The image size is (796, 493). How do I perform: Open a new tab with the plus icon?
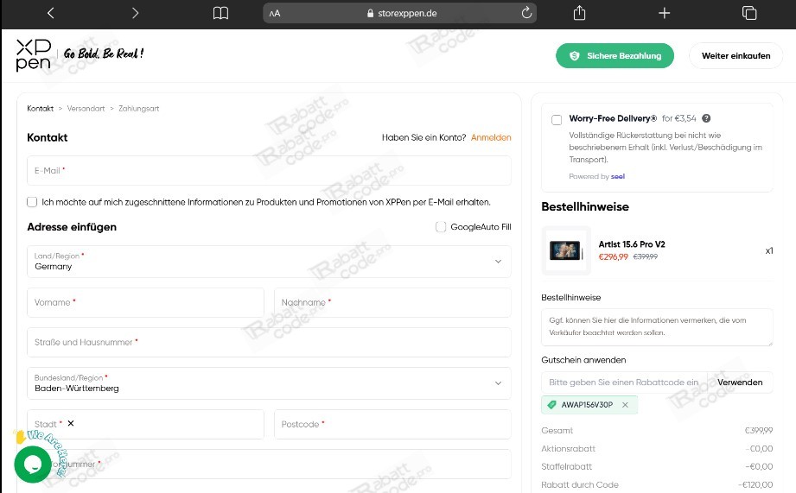pyautogui.click(x=664, y=13)
